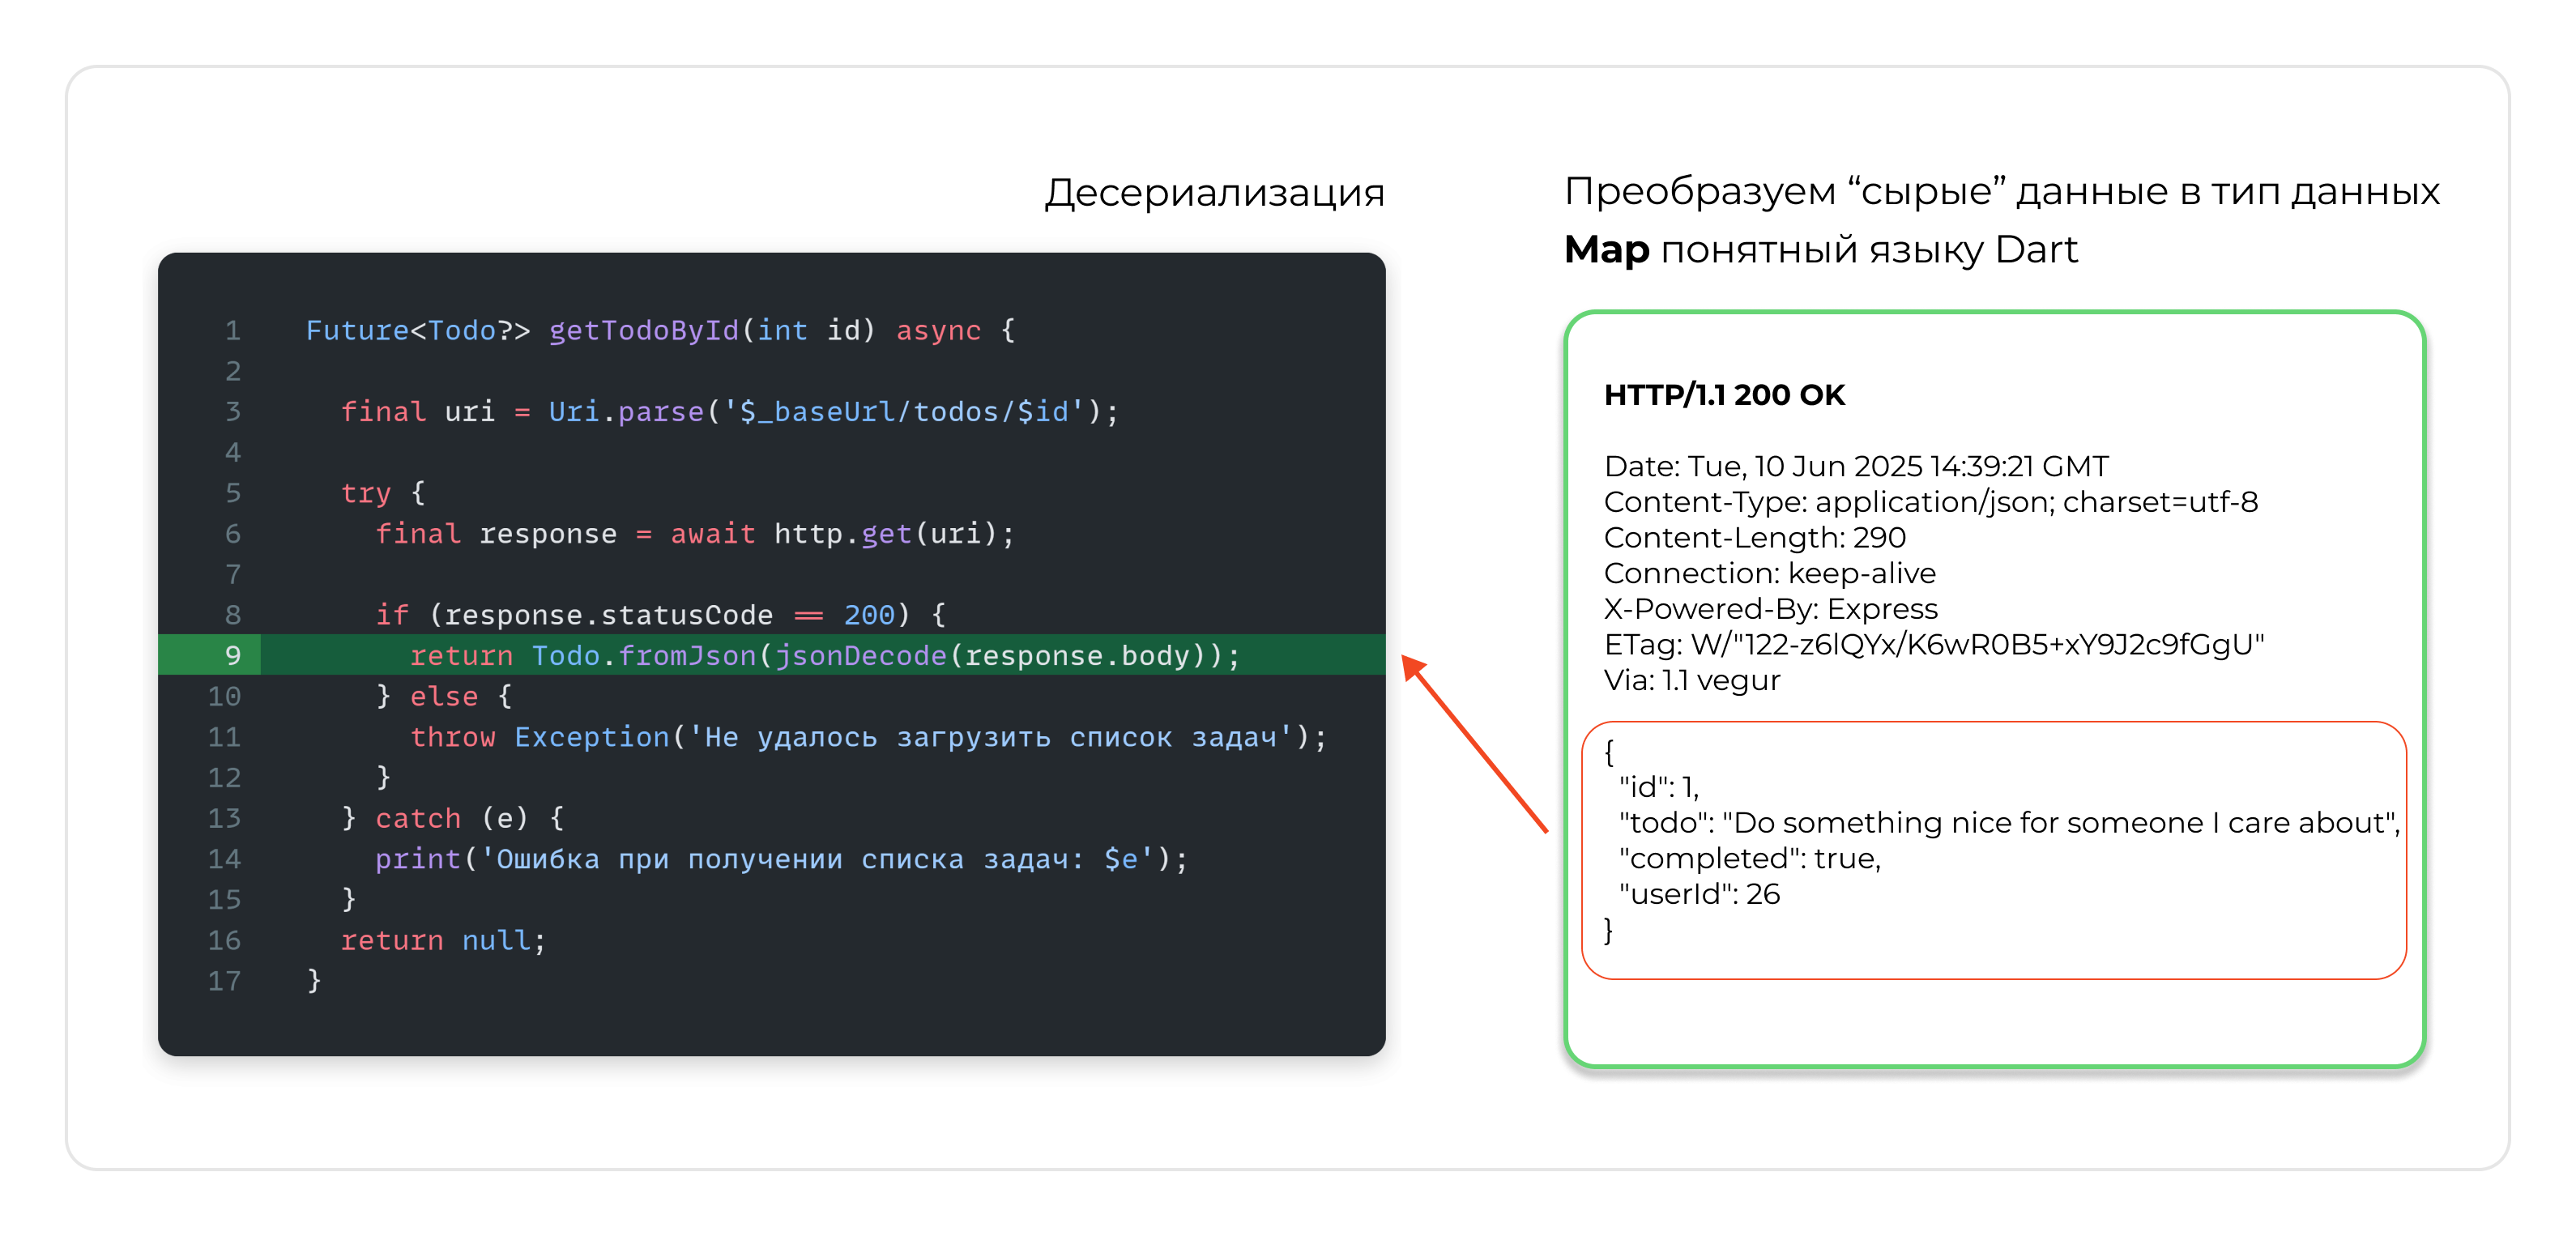Click line number 17 in the gutter
This screenshot has width=2576, height=1236.
pyautogui.click(x=224, y=980)
